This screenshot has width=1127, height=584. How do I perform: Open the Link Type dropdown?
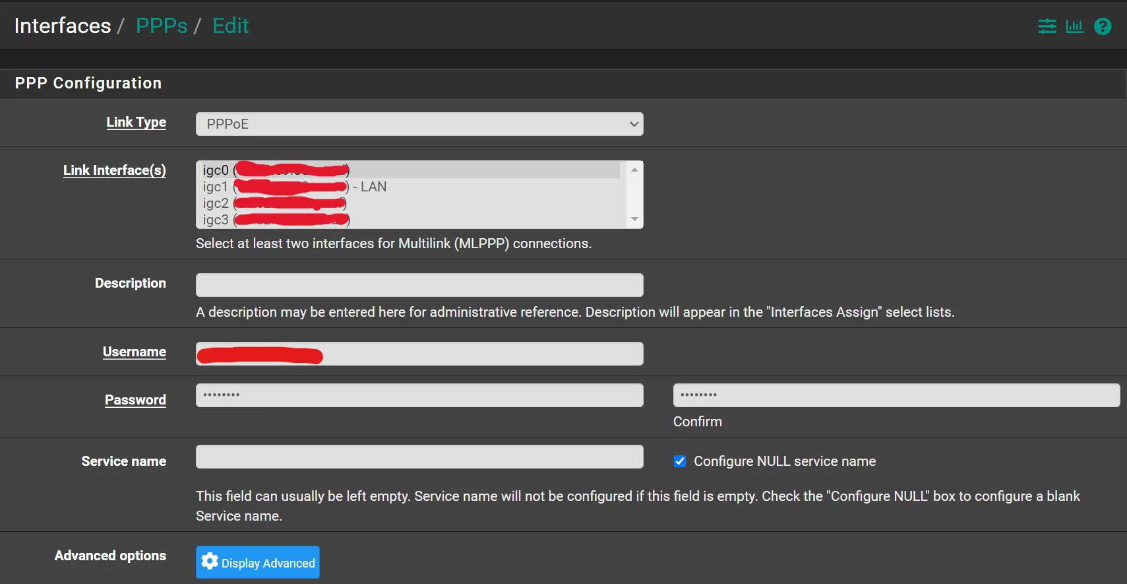pyautogui.click(x=419, y=124)
